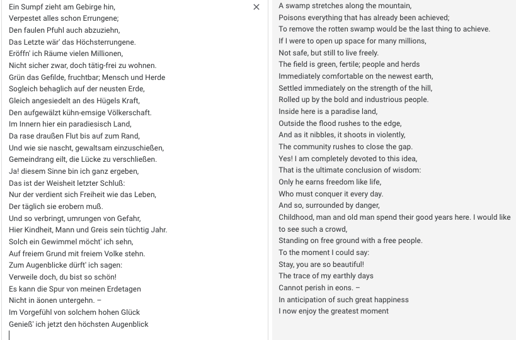Clear the source text with the X
This screenshot has height=340, width=516.
256,7
